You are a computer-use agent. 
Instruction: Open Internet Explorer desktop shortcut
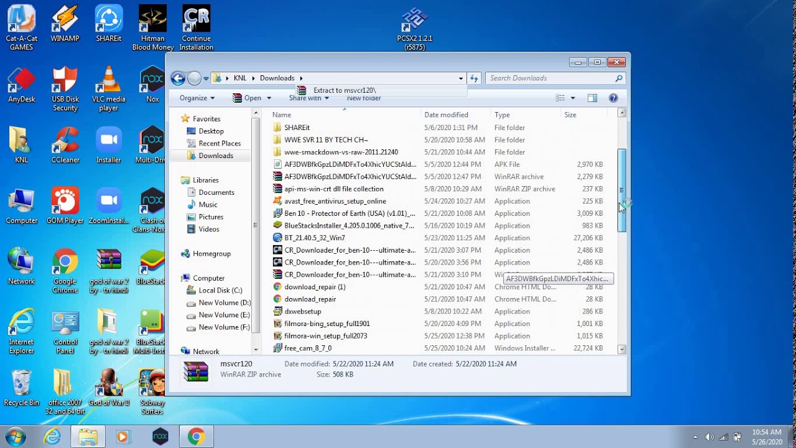(21, 332)
